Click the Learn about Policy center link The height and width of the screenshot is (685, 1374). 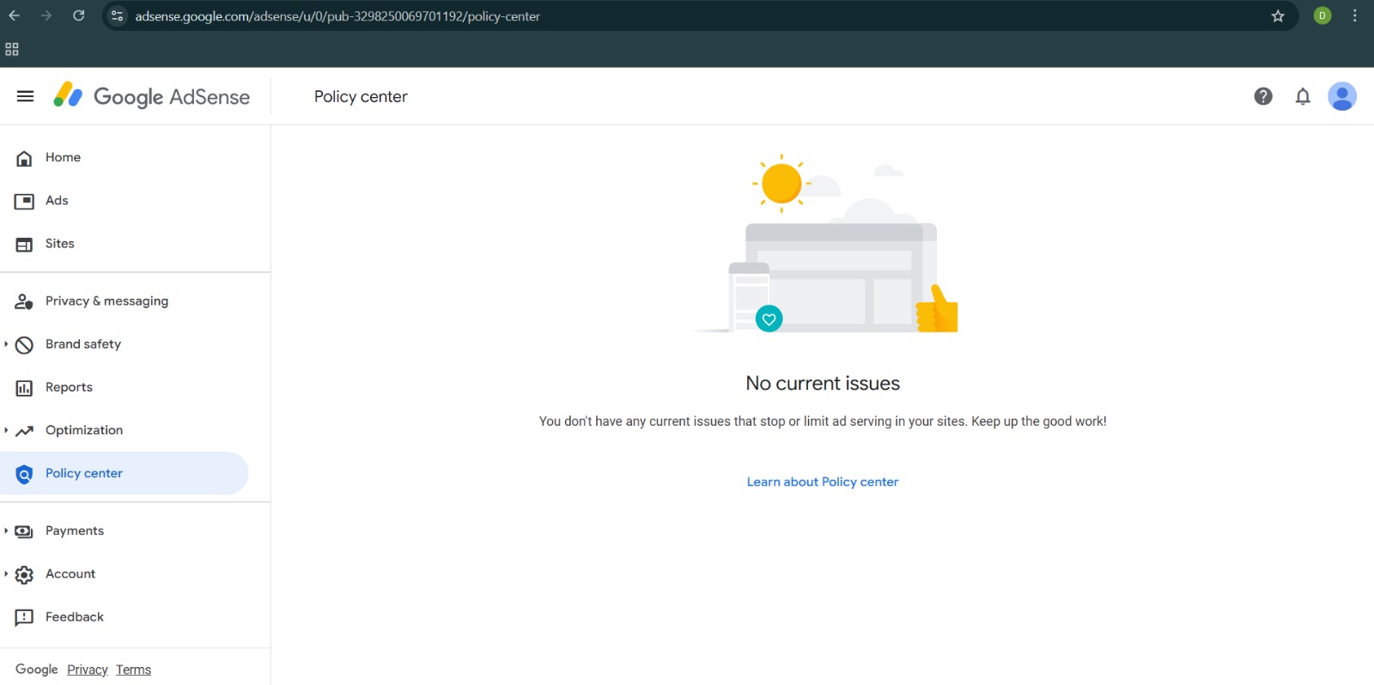(823, 482)
